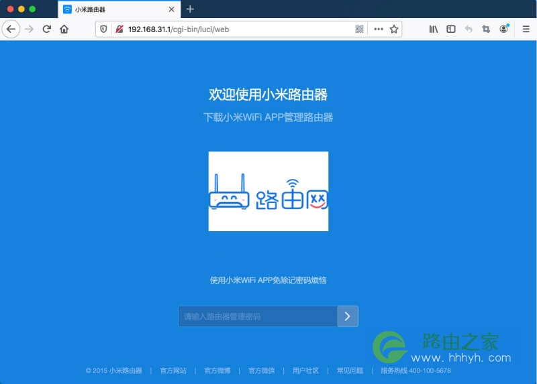This screenshot has height=384, width=537.
Task: Submit password with the arrow button
Action: click(348, 316)
